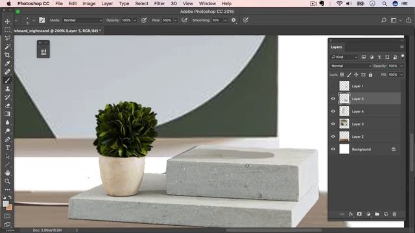
Task: Open the Layers panel options menu
Action: [x=402, y=47]
